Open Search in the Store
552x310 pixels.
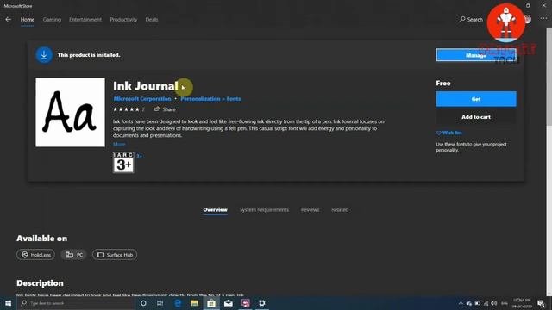point(471,19)
